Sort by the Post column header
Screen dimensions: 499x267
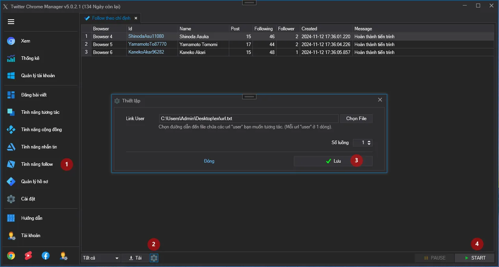[x=241, y=29]
